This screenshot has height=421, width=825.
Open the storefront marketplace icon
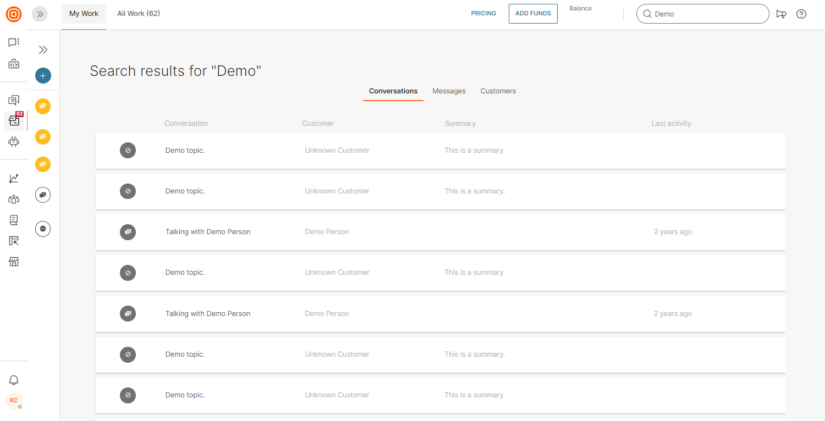[x=14, y=262]
